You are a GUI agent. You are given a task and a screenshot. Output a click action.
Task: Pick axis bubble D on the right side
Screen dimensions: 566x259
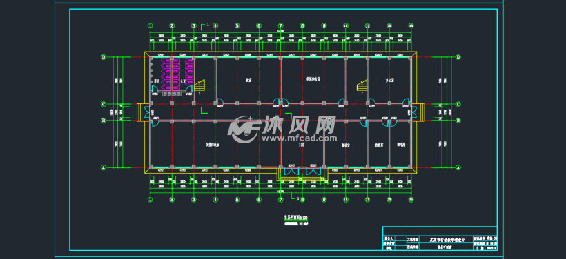(458, 57)
